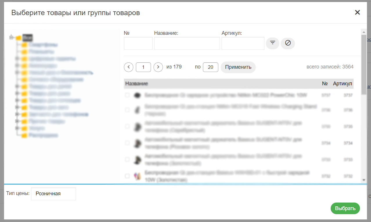Go to the previous page arrow
Screen dimensions: 371x222
(129, 67)
